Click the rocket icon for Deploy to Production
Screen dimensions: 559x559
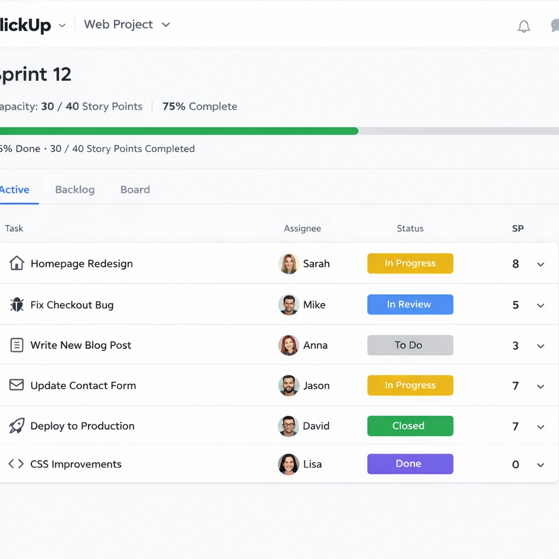point(17,426)
